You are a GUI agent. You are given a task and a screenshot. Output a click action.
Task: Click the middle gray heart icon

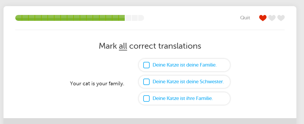tap(272, 18)
